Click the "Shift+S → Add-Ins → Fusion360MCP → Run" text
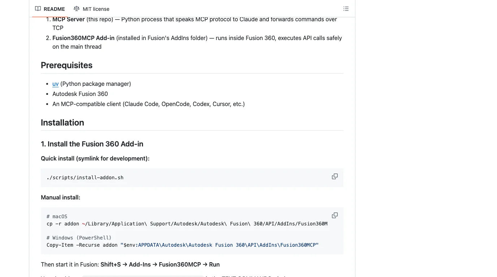Viewport: 497px width, 277px height. [x=160, y=264]
